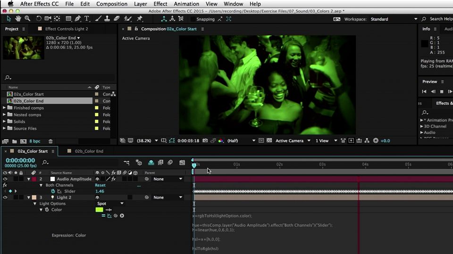This screenshot has width=453, height=254.
Task: Select the Puppet Pin tool
Action: coord(140,19)
